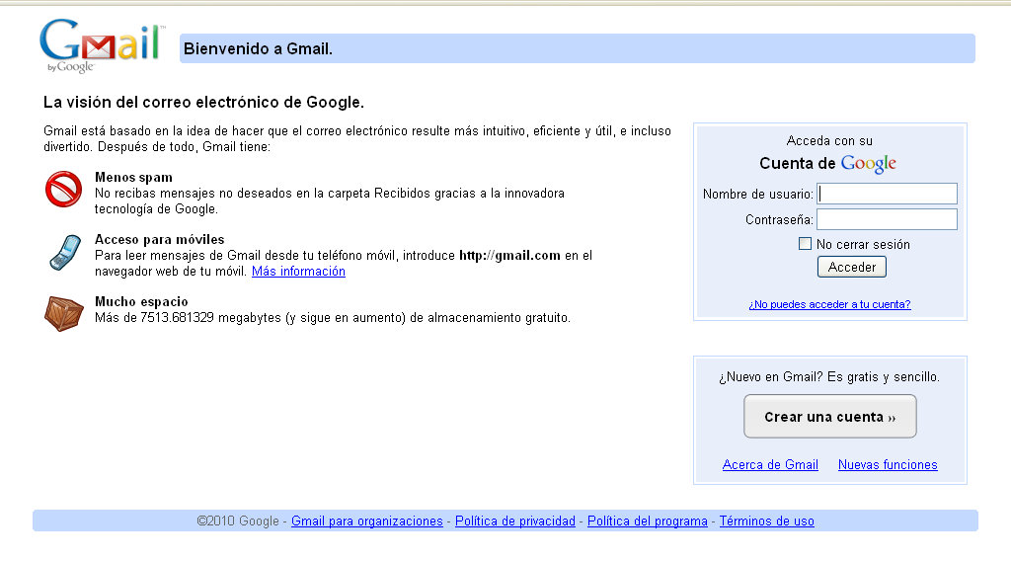Open ¿No puedes acceder a tu cuenta? link

(x=829, y=304)
